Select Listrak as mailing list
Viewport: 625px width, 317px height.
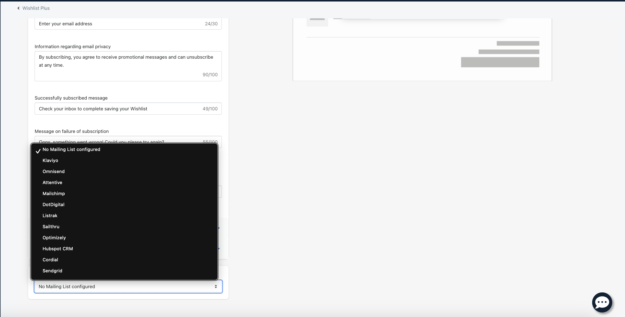[x=50, y=216]
